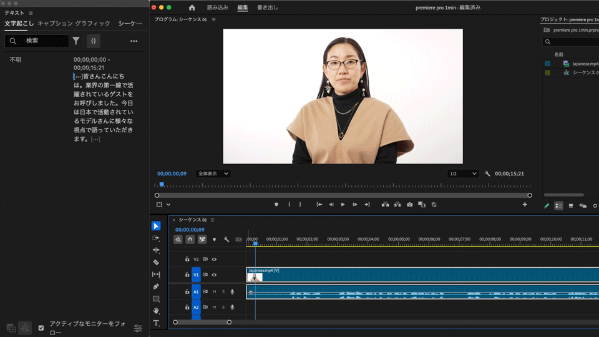Choose the Hand tool

156,311
